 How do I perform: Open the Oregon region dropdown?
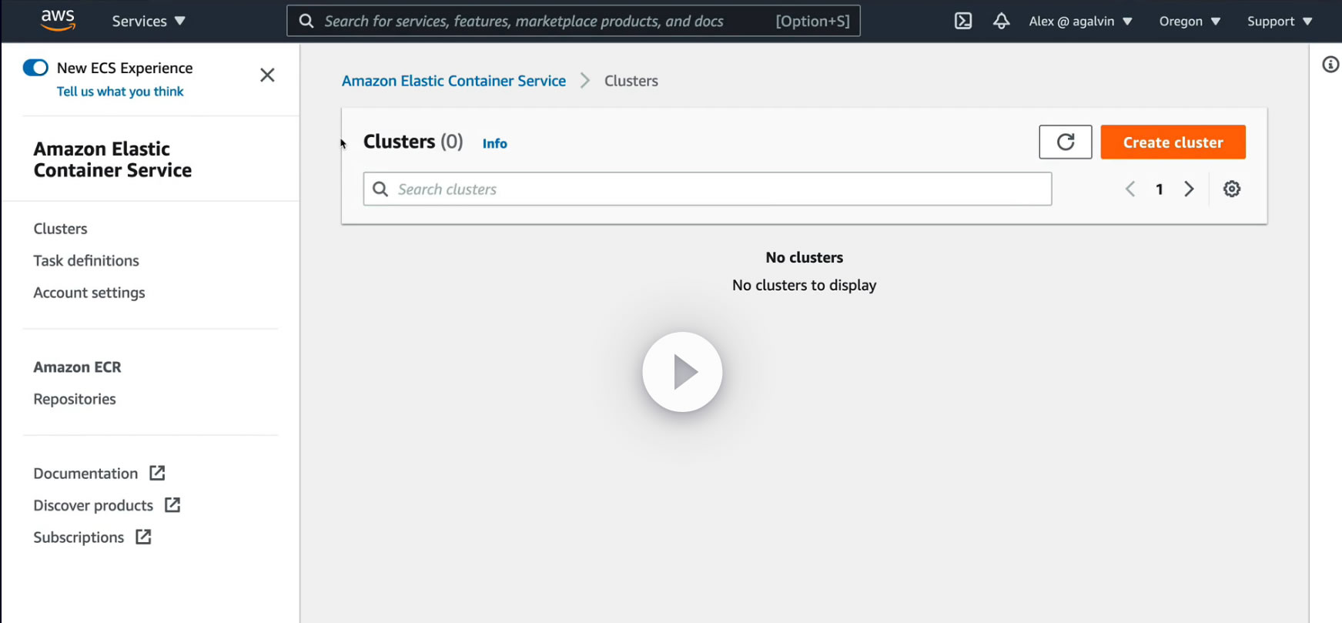tap(1190, 21)
